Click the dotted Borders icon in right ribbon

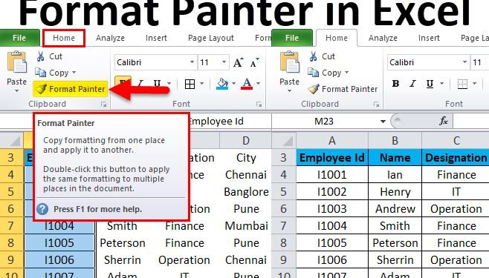(x=462, y=84)
